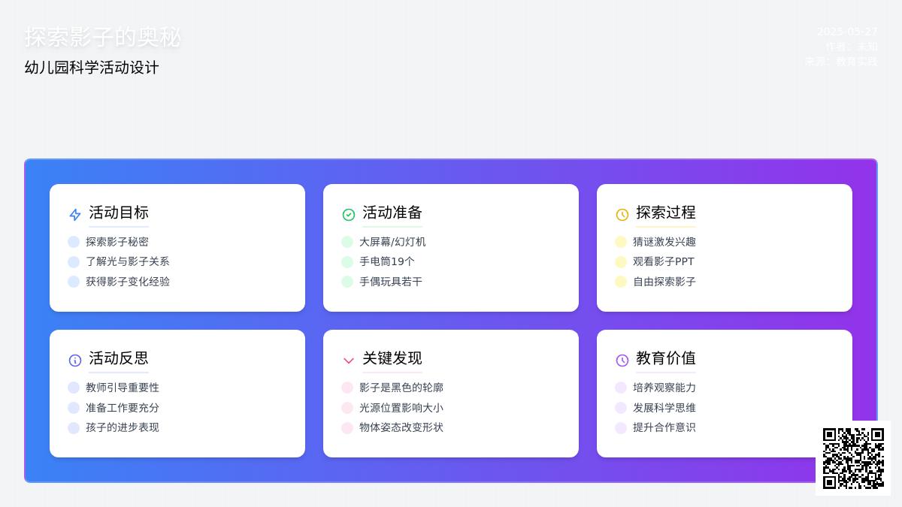Click the yellow bullet beside 观看影子PPT
This screenshot has width=902, height=507.
click(621, 262)
